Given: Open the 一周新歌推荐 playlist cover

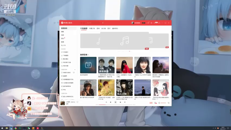Looking at the screenshot, I should (x=106, y=65).
